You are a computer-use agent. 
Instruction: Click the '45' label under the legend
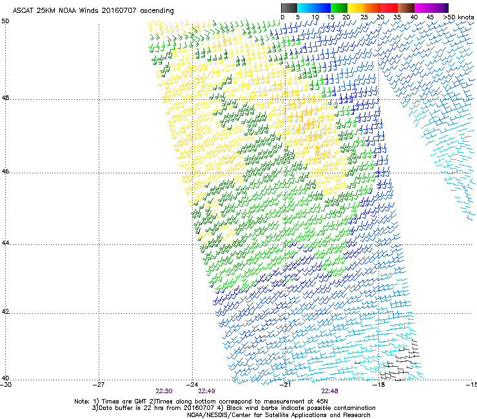pyautogui.click(x=430, y=17)
